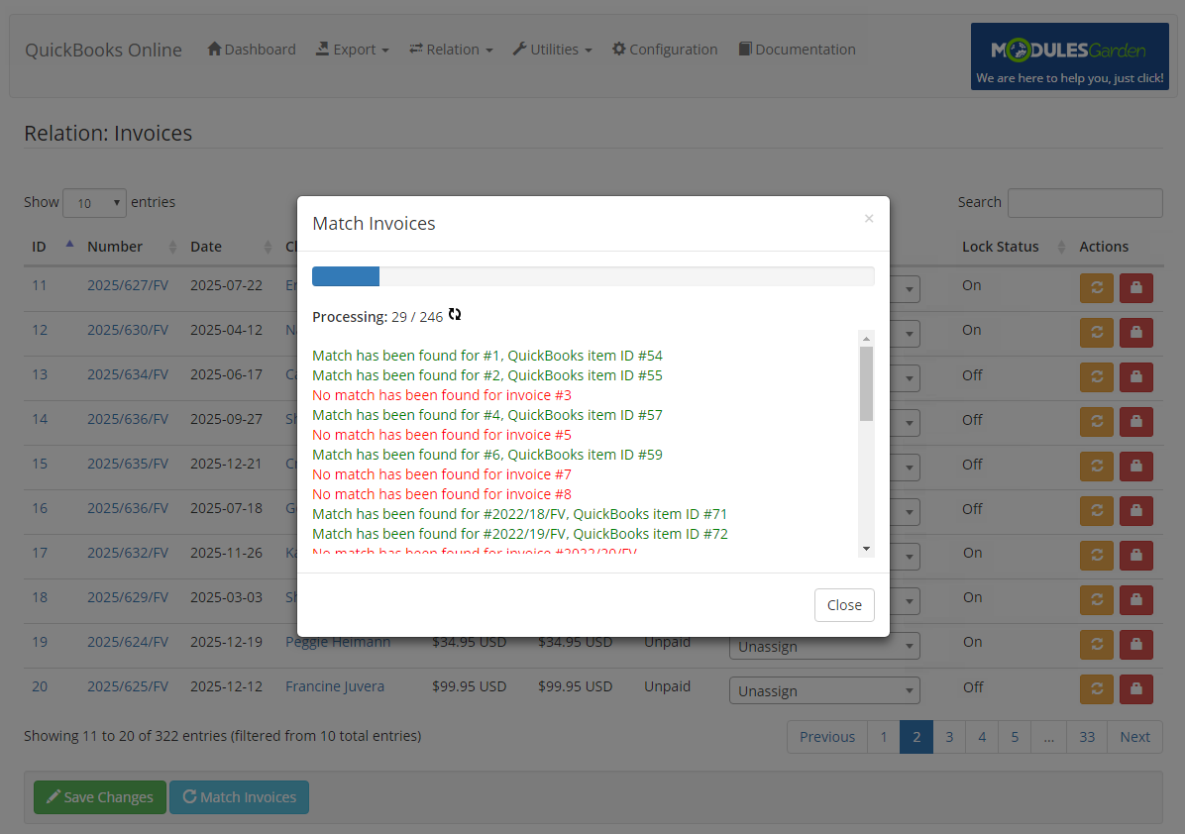The image size is (1185, 834).
Task: Click the spinning processing icon in the modal
Action: pos(455,314)
